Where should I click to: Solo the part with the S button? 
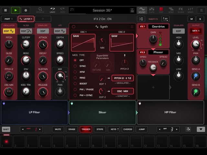click(200, 19)
